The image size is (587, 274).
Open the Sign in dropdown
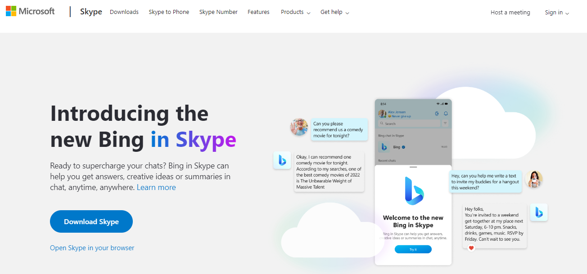[x=556, y=13]
